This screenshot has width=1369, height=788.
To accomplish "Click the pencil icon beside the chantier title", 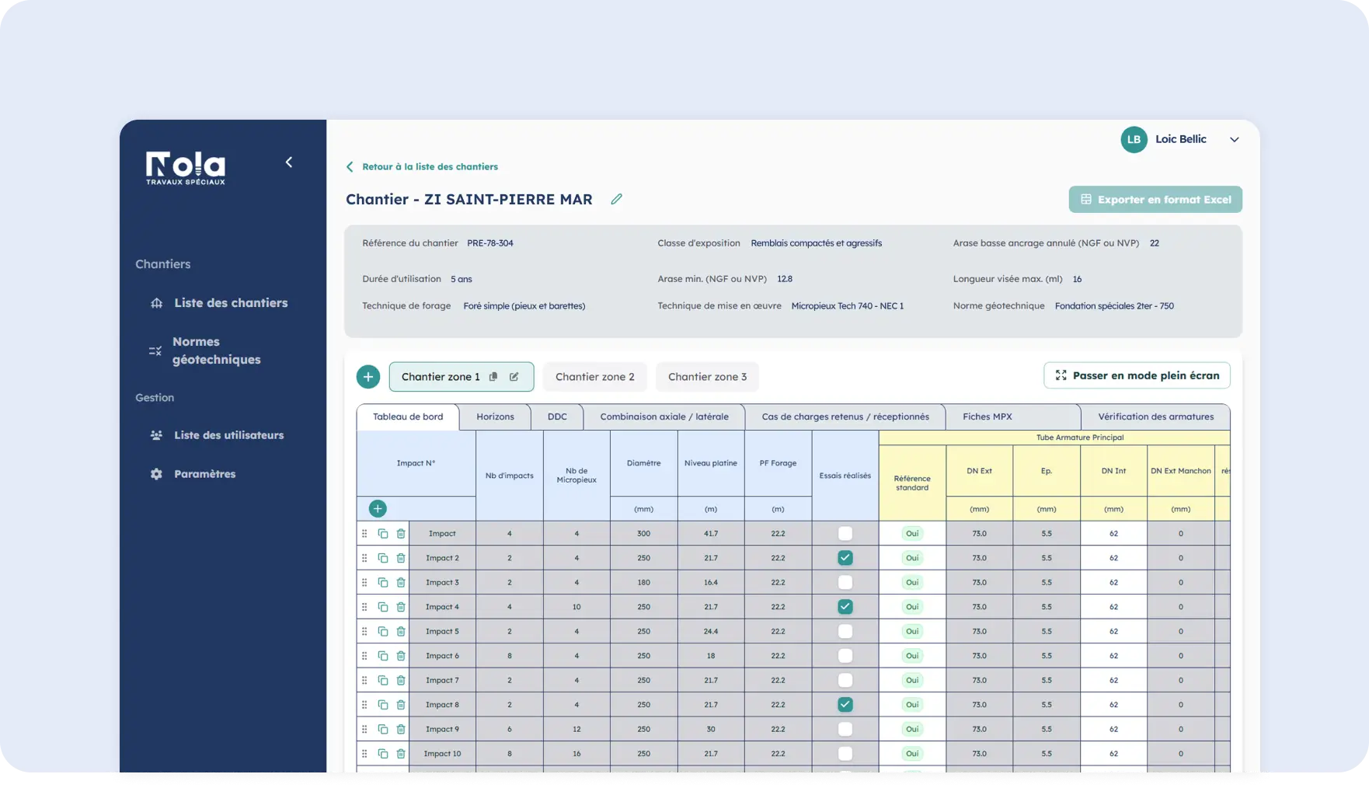I will pos(616,200).
